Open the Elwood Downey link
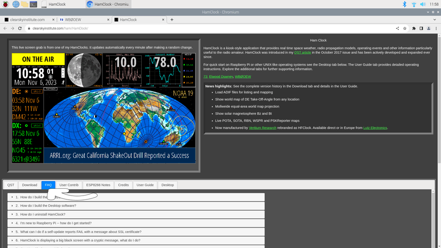This screenshot has width=441, height=248. click(221, 76)
